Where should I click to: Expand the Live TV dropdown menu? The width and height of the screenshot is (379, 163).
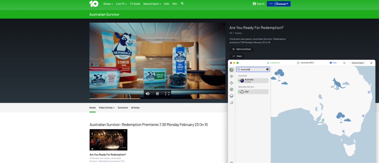point(121,4)
